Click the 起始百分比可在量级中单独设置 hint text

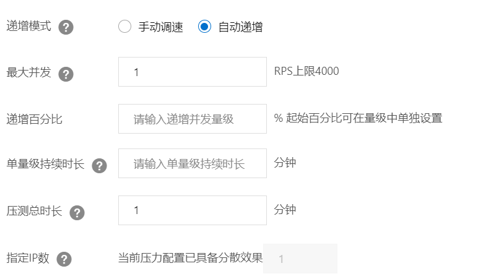[364, 118]
